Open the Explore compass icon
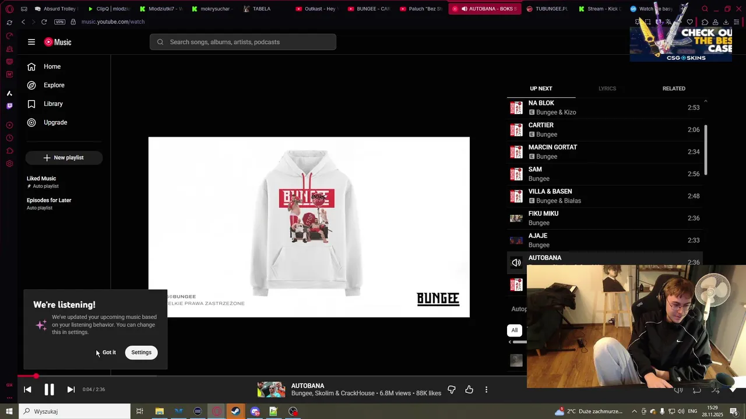 [x=31, y=85]
